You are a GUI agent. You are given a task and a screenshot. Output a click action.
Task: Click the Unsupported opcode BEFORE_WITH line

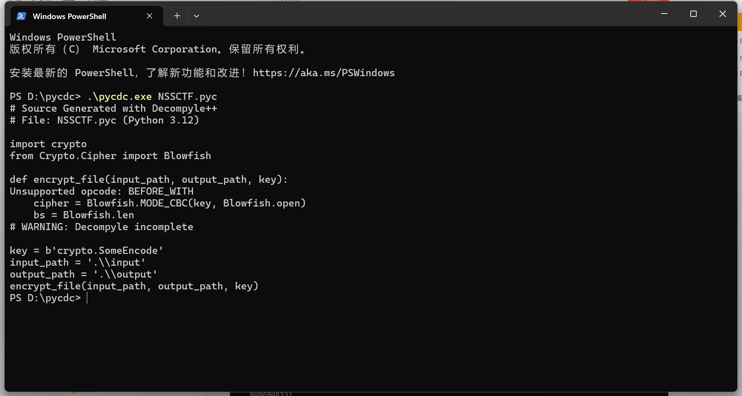[102, 191]
